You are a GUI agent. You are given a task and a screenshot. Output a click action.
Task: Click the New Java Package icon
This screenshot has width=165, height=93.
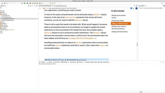click(35, 3)
